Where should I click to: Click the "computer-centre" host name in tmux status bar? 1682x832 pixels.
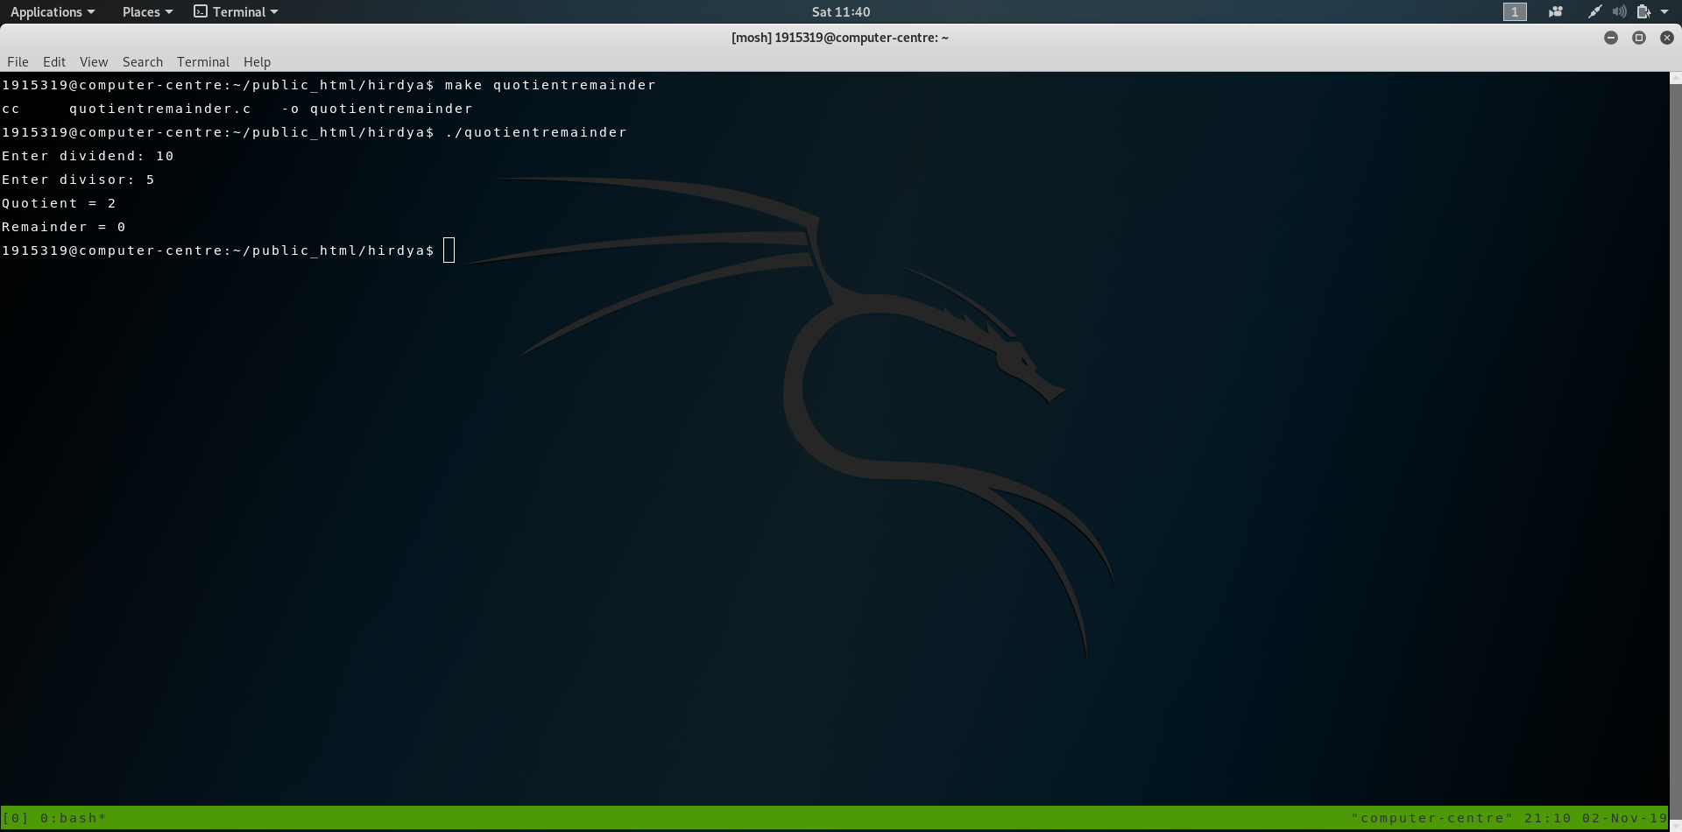[1432, 818]
